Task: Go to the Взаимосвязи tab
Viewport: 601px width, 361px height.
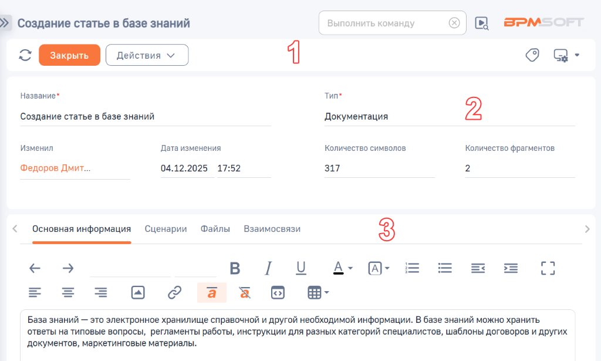Action: point(272,229)
